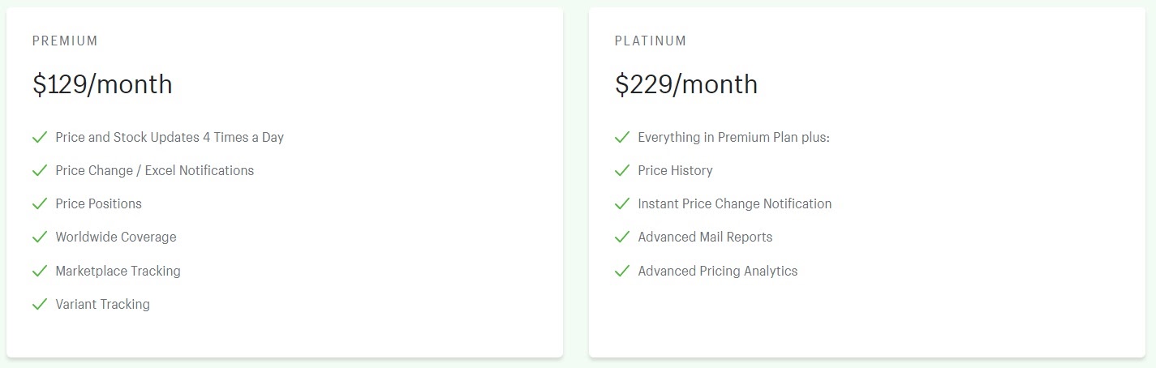Click checkmark beside Price and Stock Updates
1156x368 pixels.
(40, 138)
